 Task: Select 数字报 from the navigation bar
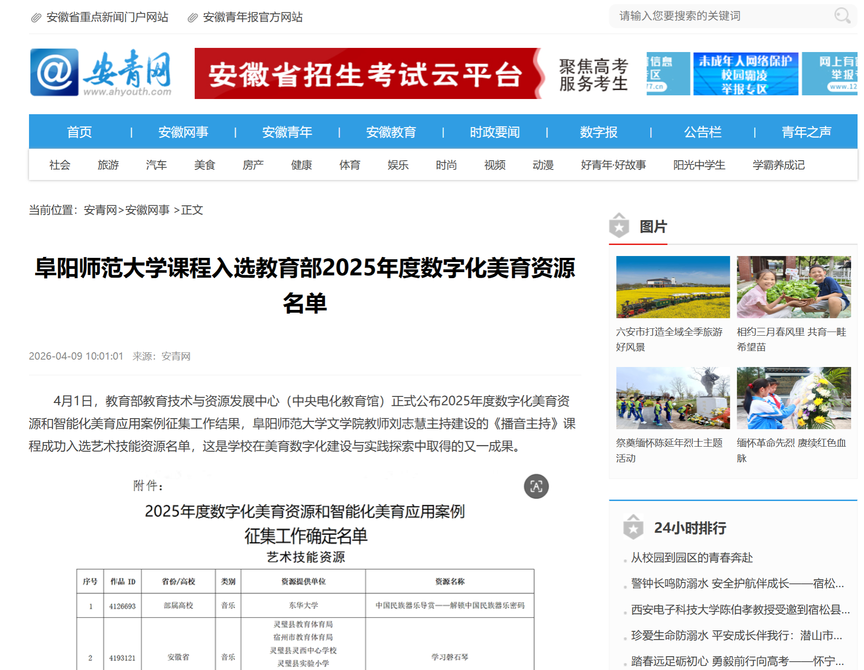pos(598,132)
